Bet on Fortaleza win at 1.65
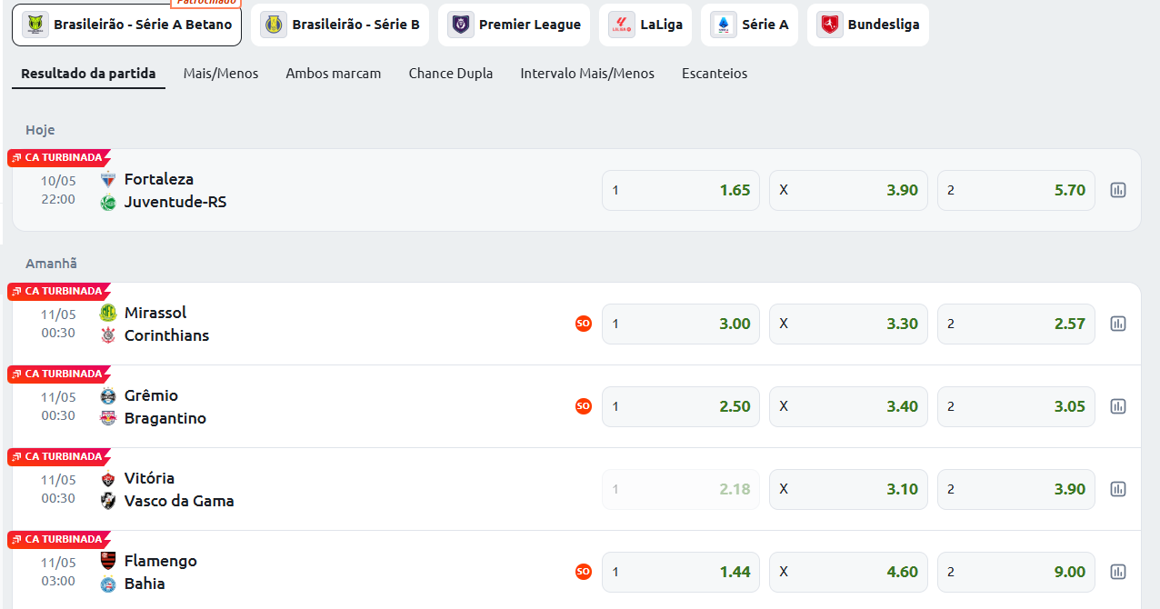The width and height of the screenshot is (1160, 609). tap(681, 190)
